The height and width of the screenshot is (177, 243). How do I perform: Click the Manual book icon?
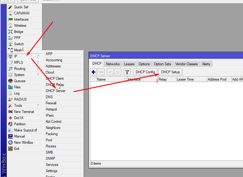[10, 136]
